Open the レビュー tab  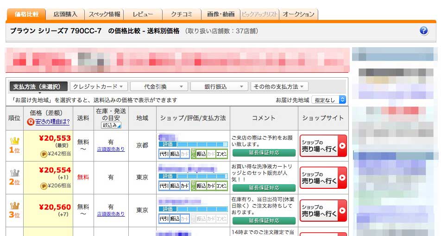tap(143, 14)
